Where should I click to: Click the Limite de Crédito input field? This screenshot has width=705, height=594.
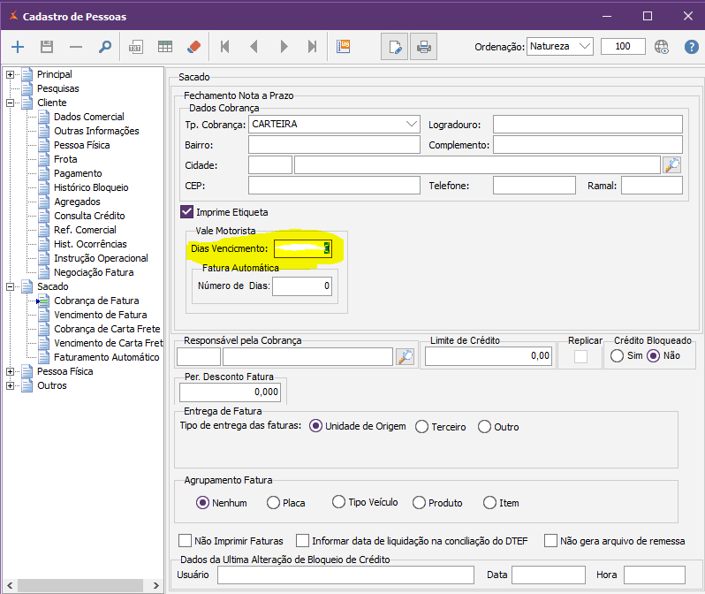(x=489, y=355)
